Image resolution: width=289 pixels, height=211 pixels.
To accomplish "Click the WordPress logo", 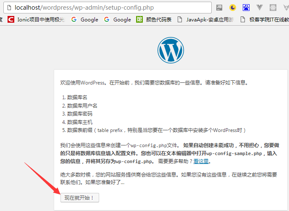I will pos(171,50).
